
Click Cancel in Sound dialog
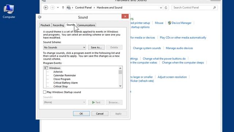pos(100,114)
